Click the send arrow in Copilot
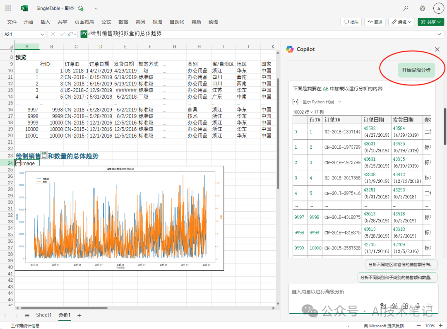447x329 pixels. click(x=430, y=305)
